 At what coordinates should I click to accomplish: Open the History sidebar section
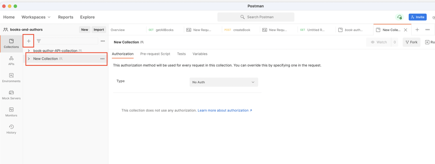coord(11,129)
